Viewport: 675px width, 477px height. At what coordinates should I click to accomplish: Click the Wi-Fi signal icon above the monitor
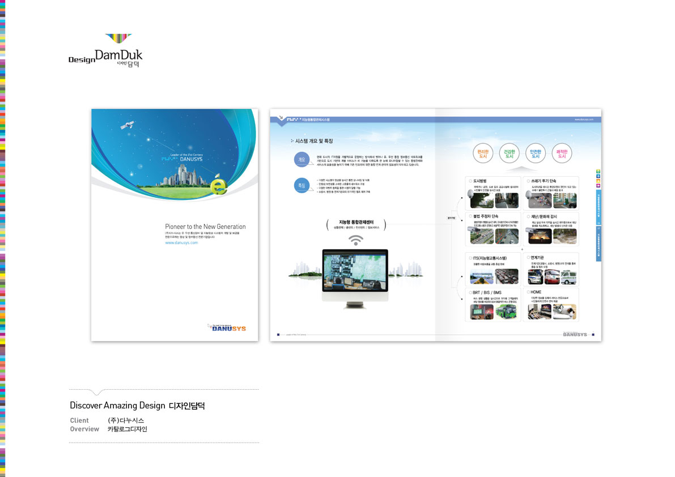355,240
